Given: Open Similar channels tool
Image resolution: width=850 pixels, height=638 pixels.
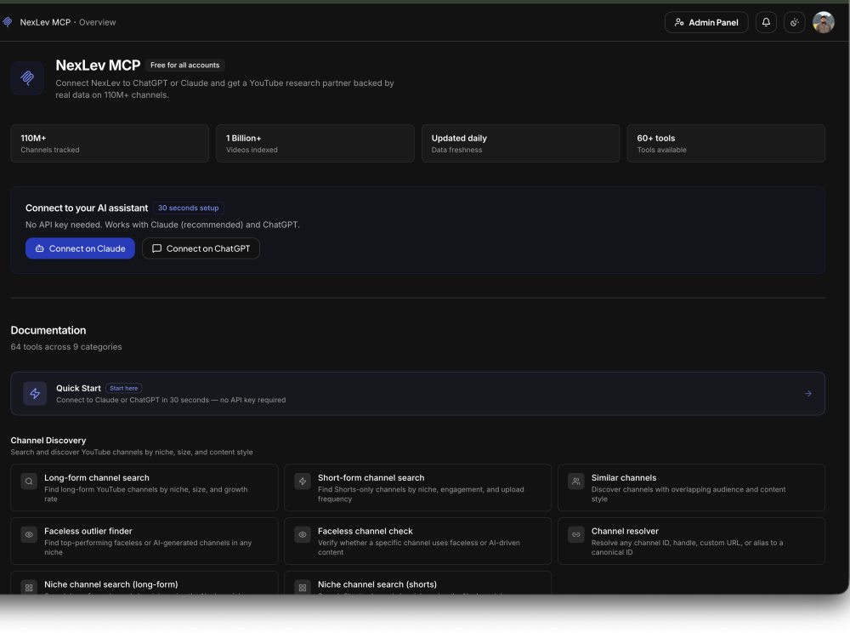Looking at the screenshot, I should click(x=691, y=487).
